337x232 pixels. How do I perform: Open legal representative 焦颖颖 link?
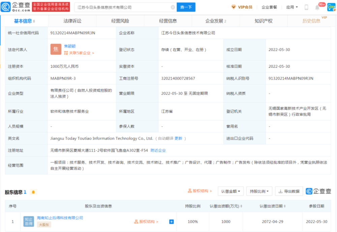click(x=70, y=46)
